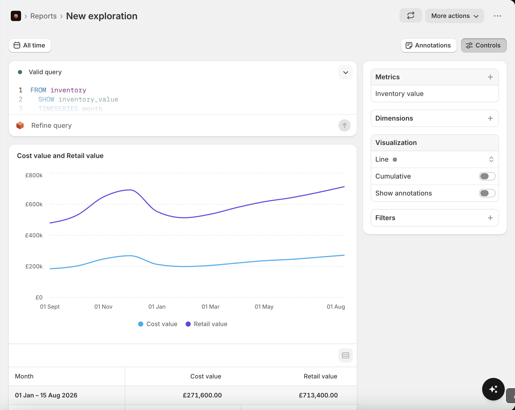Open the More actions dropdown
The height and width of the screenshot is (410, 515).
click(454, 16)
